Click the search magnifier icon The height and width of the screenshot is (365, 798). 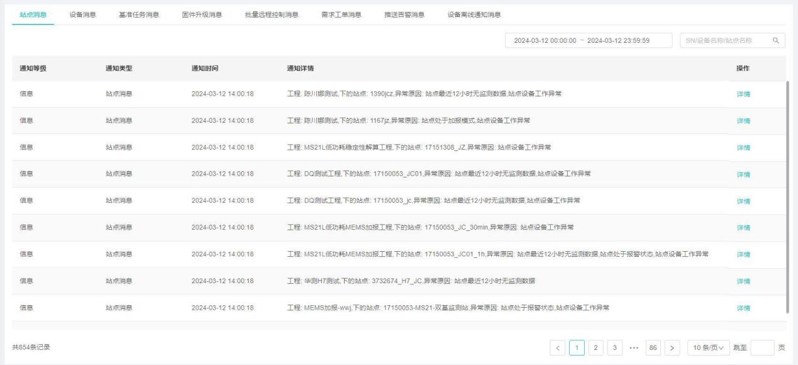click(x=775, y=40)
